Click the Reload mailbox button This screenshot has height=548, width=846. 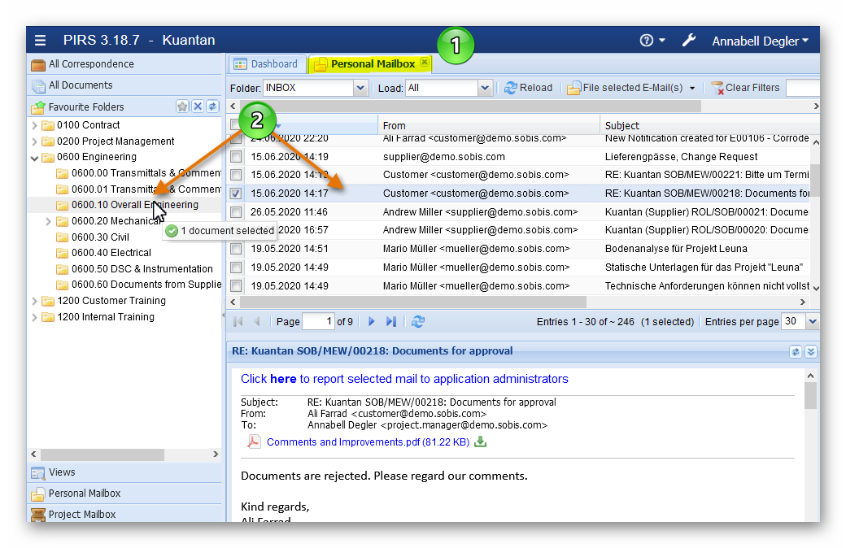(528, 88)
